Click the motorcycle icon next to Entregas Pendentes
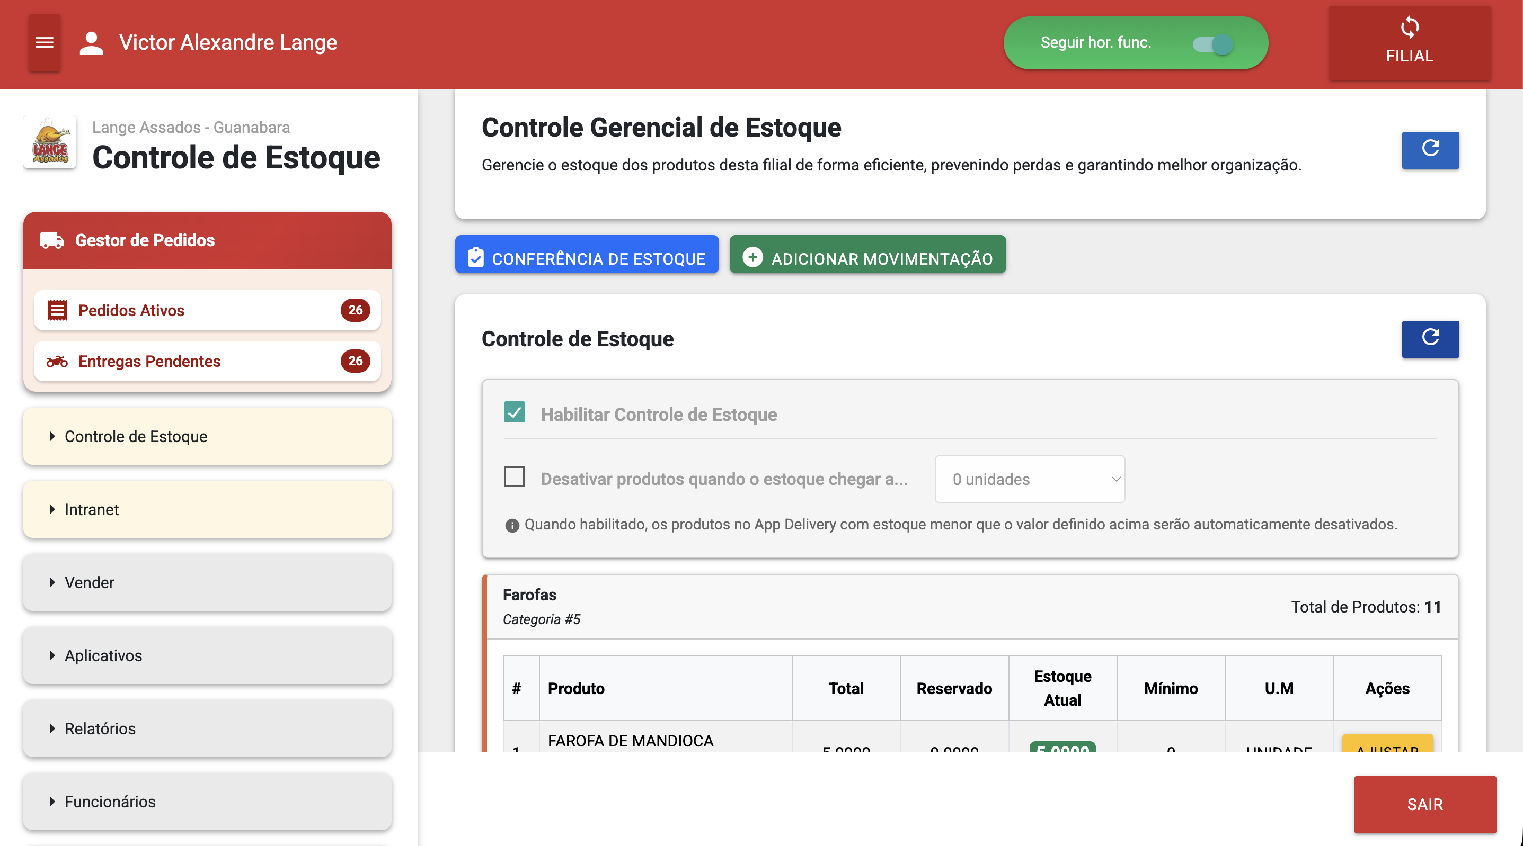Screen dimensions: 1523x846 click(x=57, y=361)
